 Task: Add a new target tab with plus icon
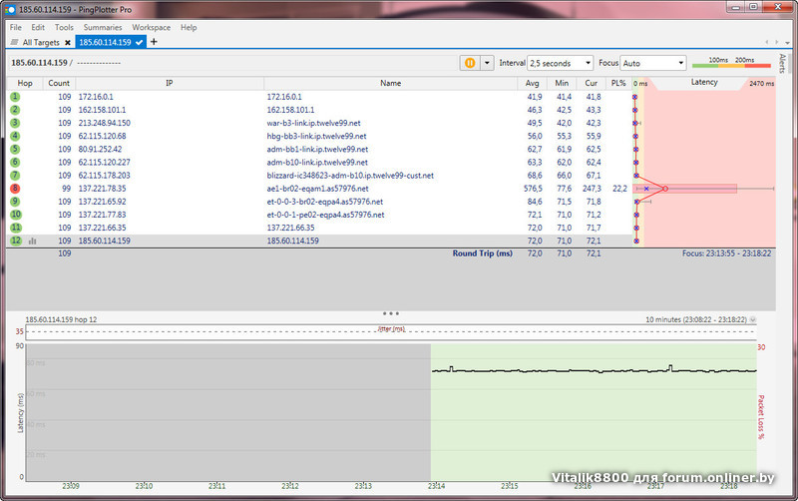(x=154, y=42)
